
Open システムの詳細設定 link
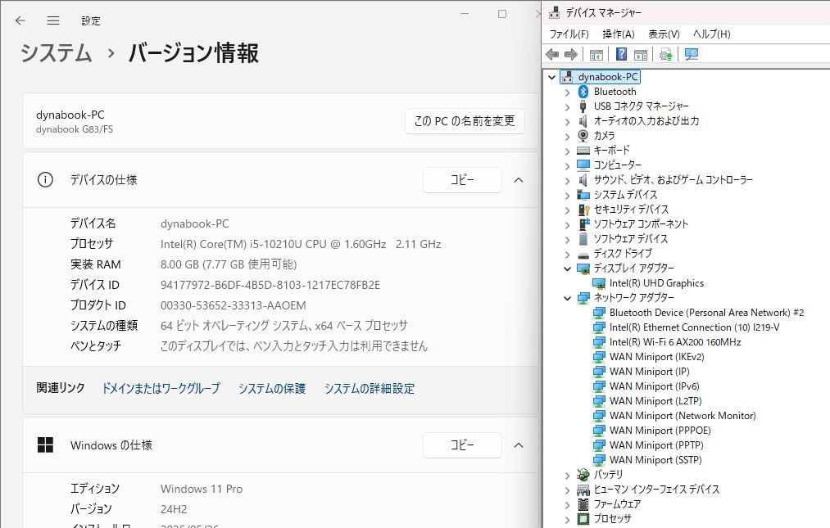tap(369, 388)
